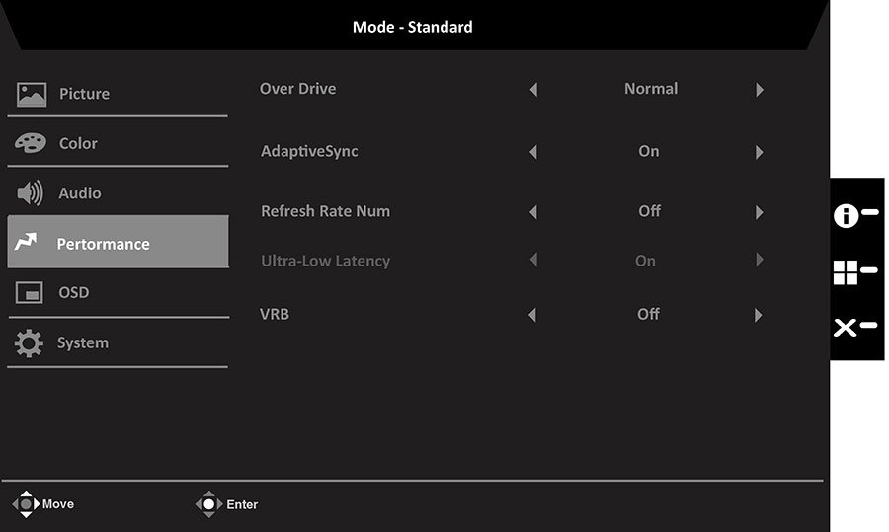889x532 pixels.
Task: Click the X exit hotkey icon
Action: (x=845, y=328)
